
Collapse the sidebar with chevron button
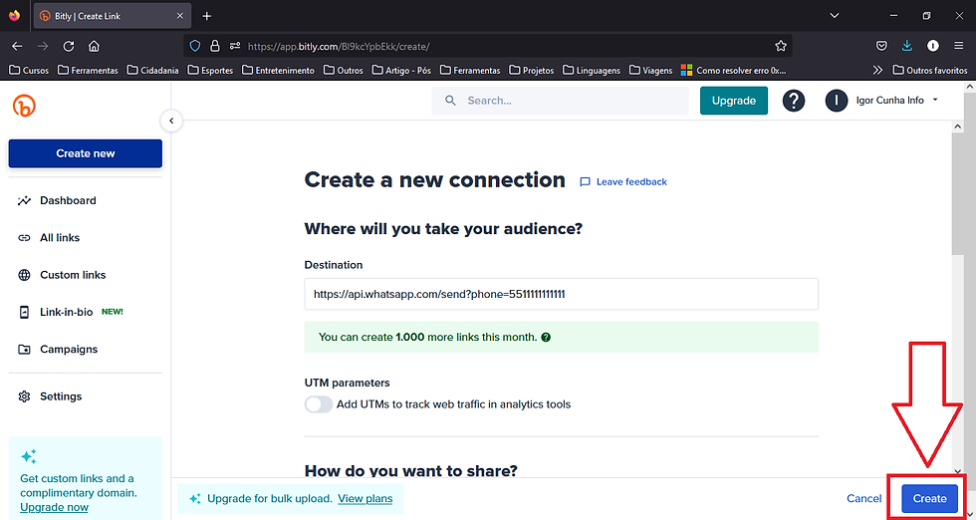point(171,121)
